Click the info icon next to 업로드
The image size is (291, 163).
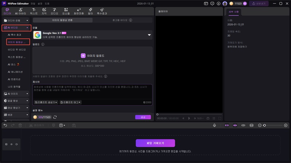43,44
